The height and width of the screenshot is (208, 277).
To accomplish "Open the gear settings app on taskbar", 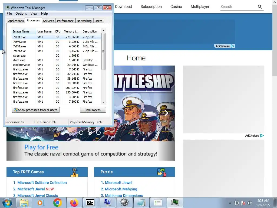I will tap(124, 203).
